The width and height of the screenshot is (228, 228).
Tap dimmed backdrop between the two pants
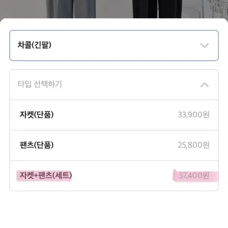click(114, 9)
